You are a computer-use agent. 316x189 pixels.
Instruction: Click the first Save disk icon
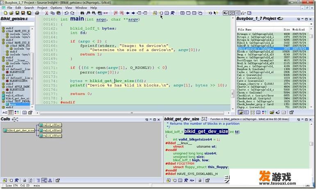pyautogui.click(x=17, y=13)
